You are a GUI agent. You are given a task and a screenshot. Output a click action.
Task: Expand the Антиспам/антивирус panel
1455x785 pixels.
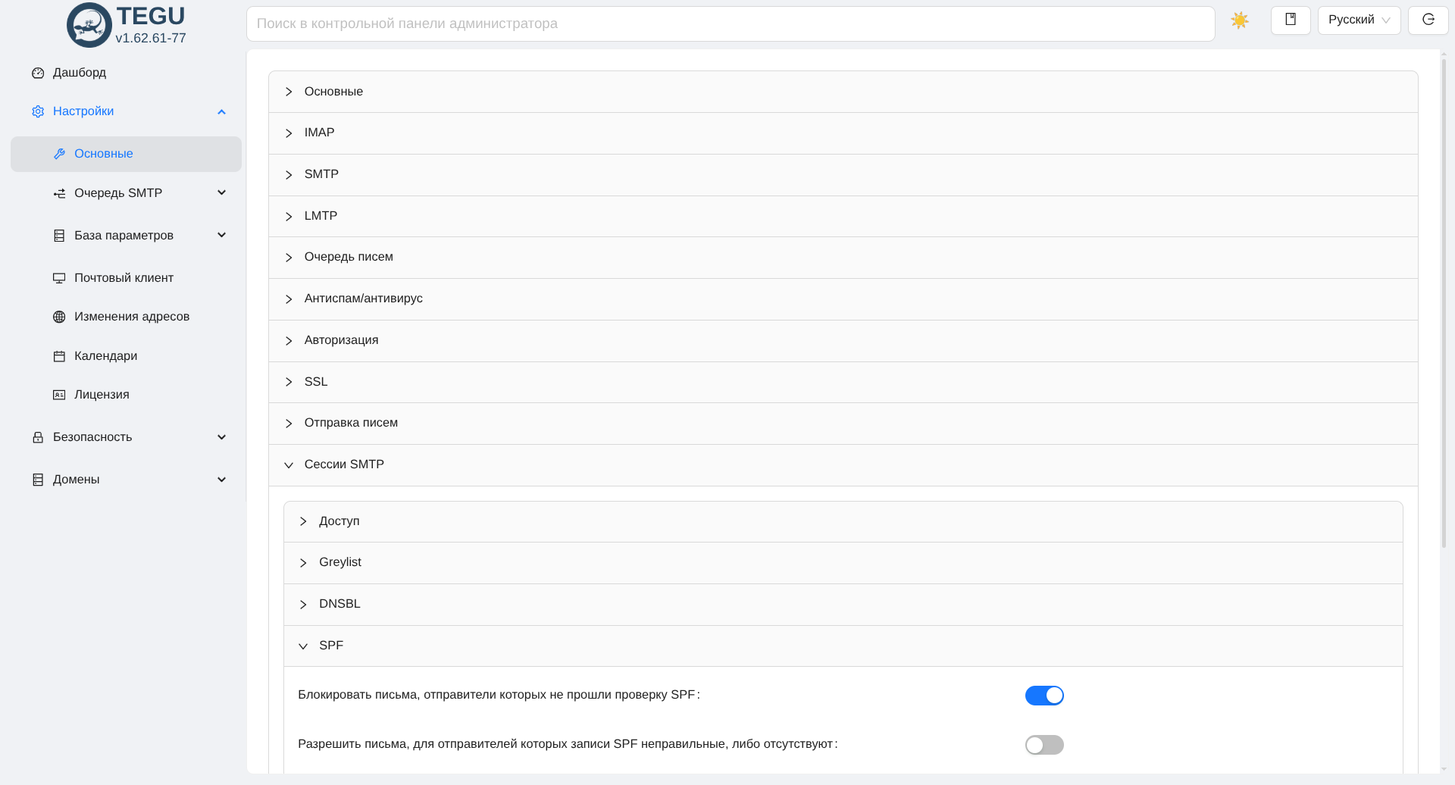click(x=843, y=299)
